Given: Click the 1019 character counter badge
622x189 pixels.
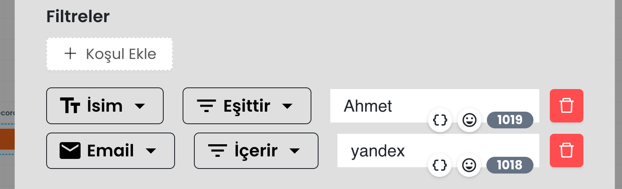Looking at the screenshot, I should coord(510,120).
